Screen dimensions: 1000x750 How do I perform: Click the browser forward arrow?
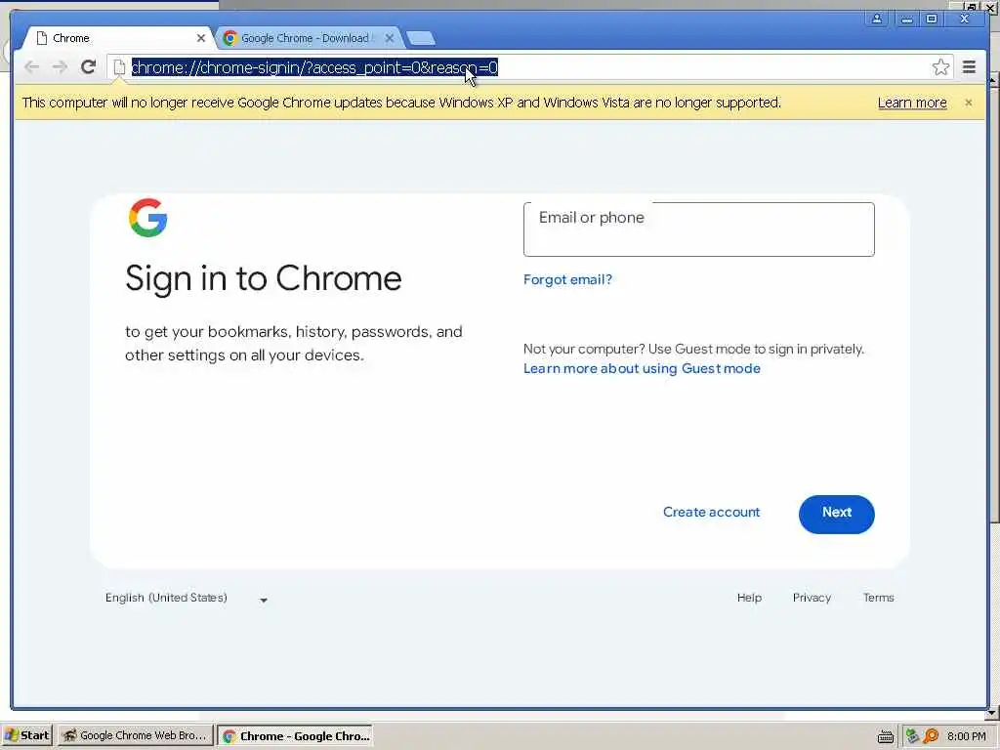coord(60,67)
